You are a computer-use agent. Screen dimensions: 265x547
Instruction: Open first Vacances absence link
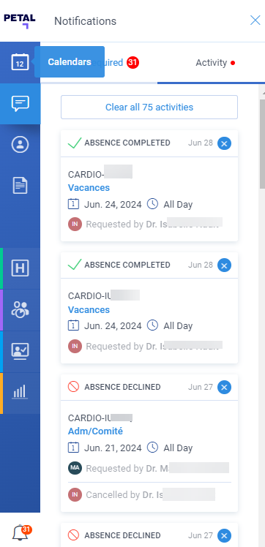point(89,188)
